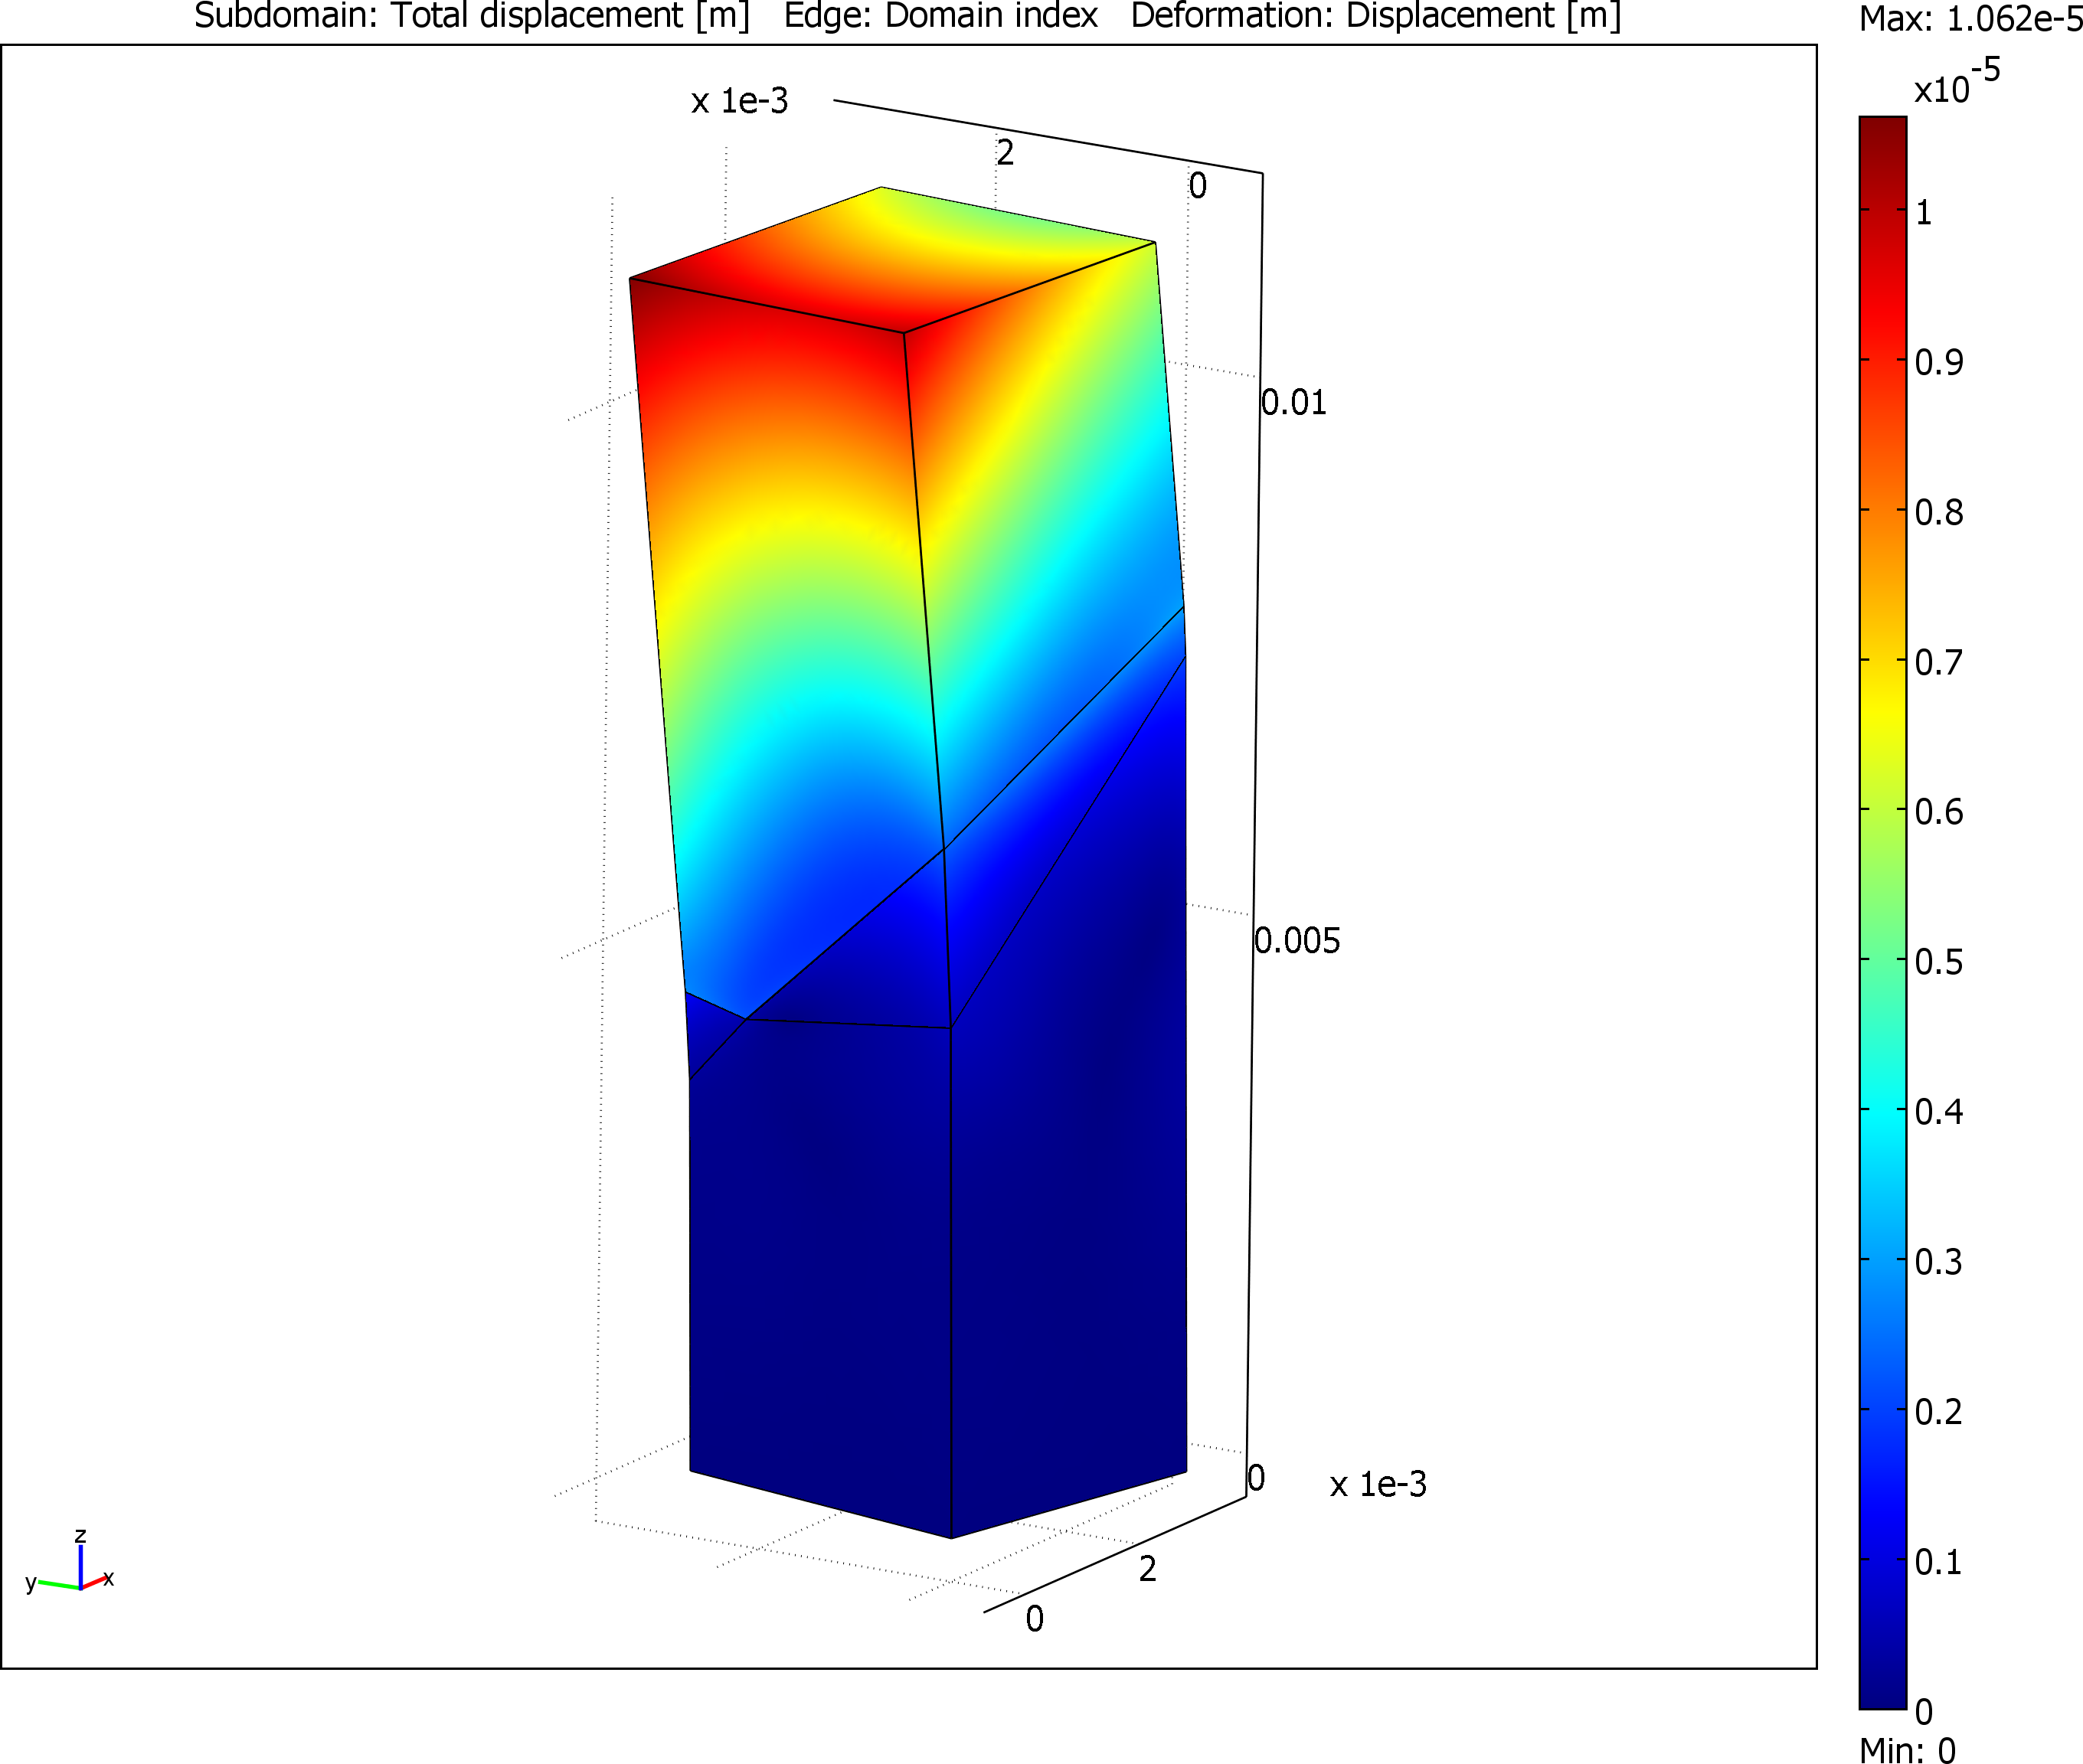2083x1764 pixels.
Task: Click the "Max: 1.062e-5" label
Action: [1971, 19]
